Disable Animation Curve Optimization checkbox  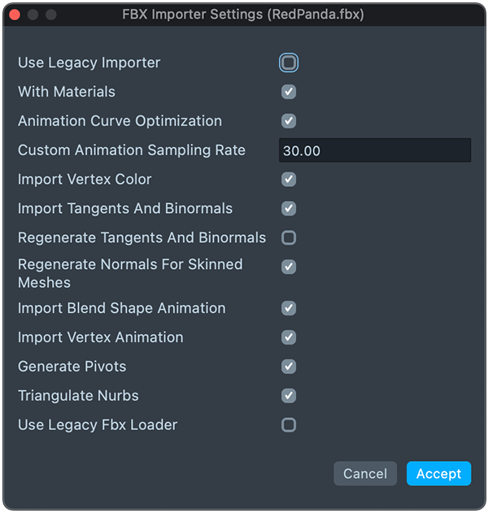pos(289,121)
